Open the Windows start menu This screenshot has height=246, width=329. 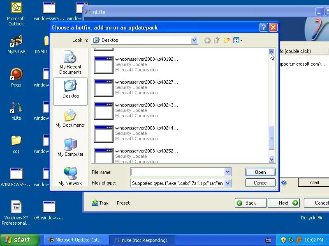point(20,240)
